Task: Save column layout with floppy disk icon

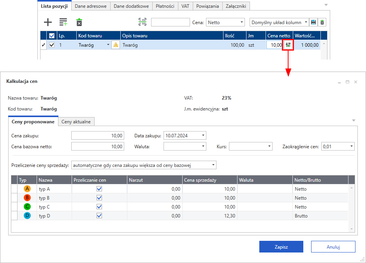Action: click(313, 22)
